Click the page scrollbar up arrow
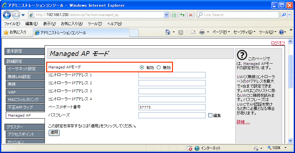 coord(290,41)
